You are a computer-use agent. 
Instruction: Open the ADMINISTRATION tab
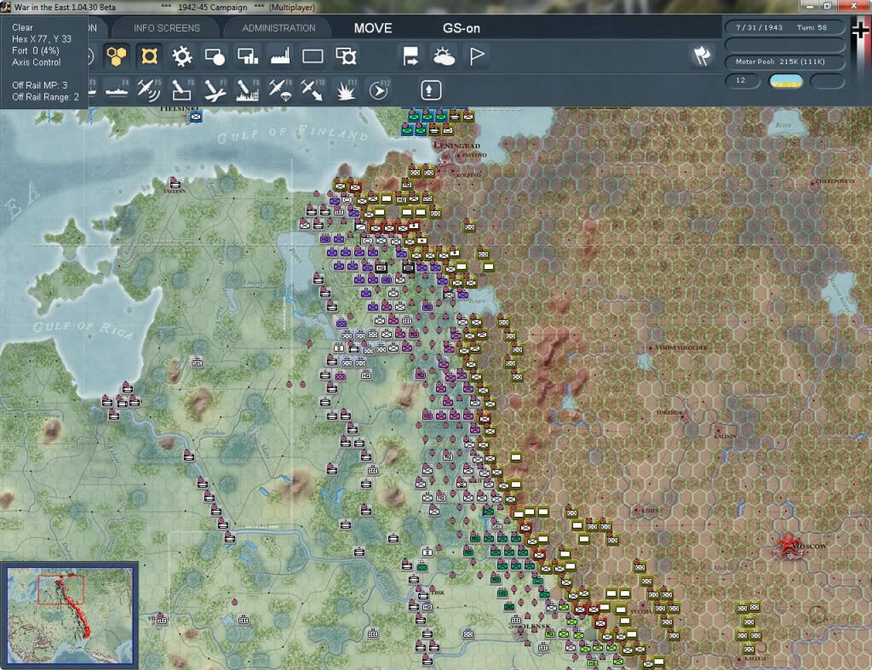coord(278,28)
